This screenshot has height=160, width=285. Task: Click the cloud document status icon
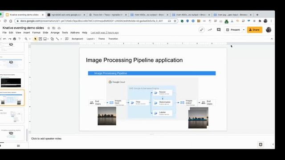(59, 28)
